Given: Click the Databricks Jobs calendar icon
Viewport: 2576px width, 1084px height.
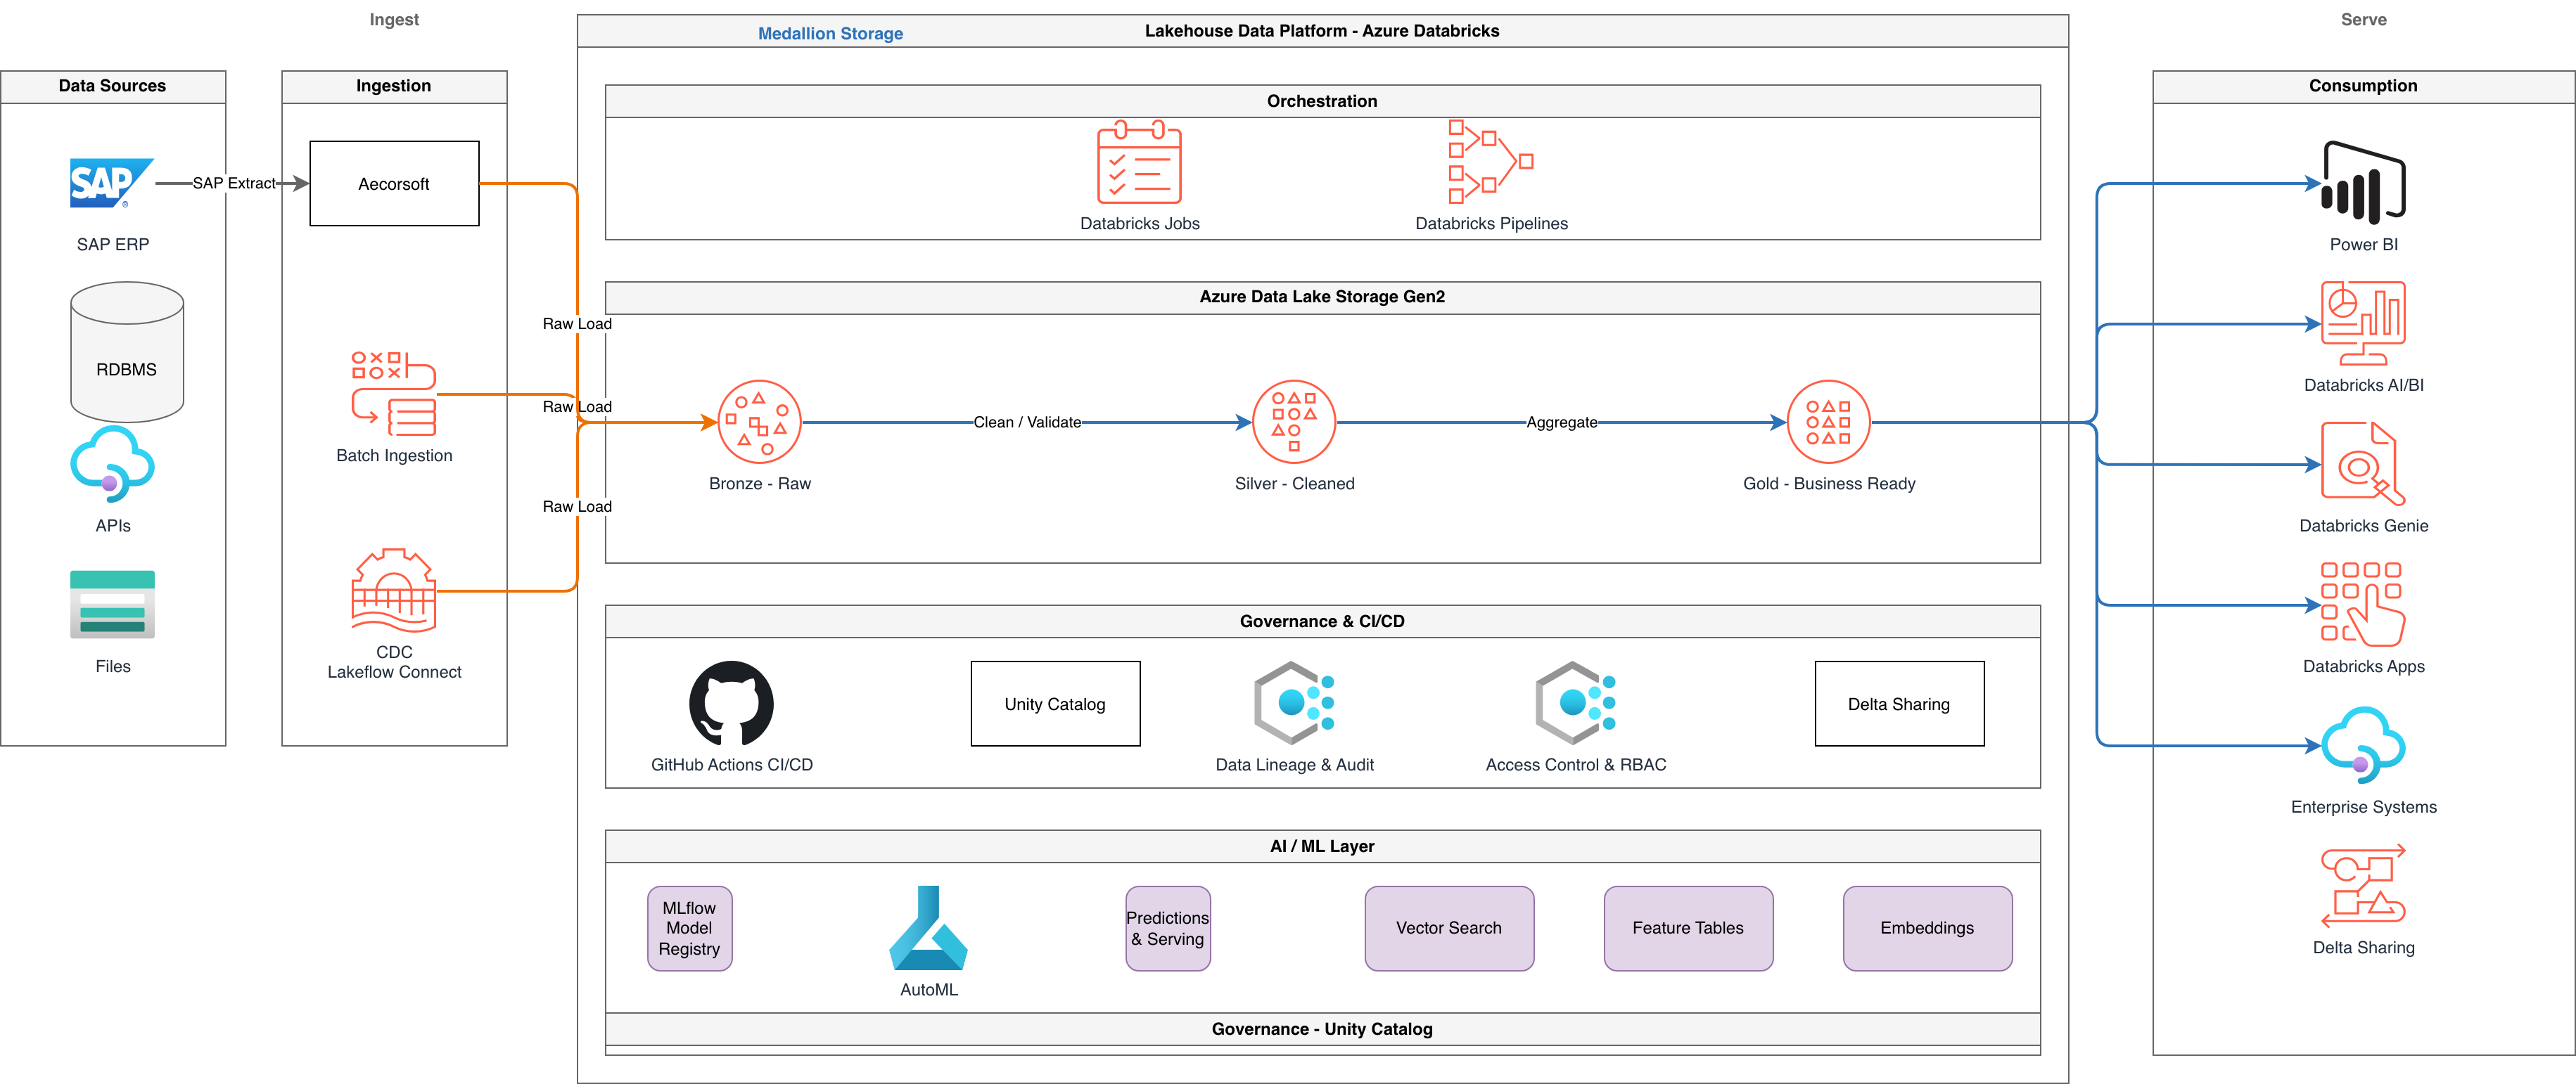Looking at the screenshot, I should point(1139,162).
